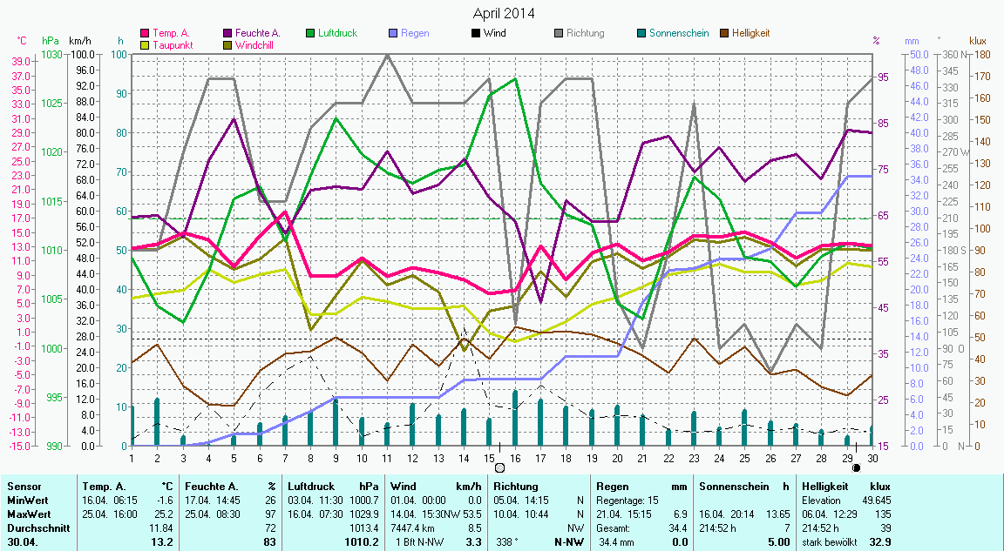
Task: Click the MaxWert row label
Action: click(27, 514)
